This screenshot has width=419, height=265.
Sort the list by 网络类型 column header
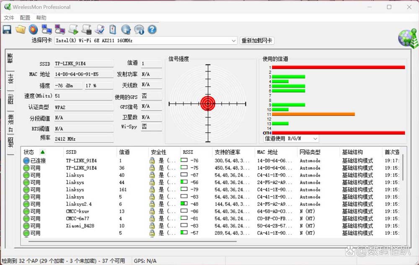[310, 152]
